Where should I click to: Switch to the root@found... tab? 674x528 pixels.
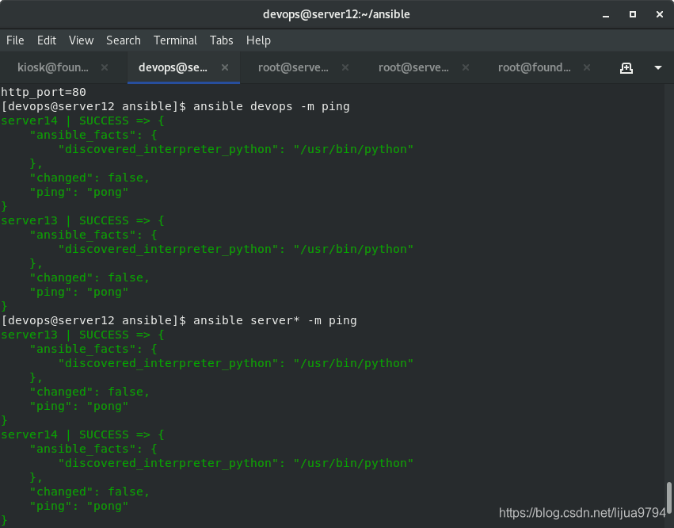535,67
